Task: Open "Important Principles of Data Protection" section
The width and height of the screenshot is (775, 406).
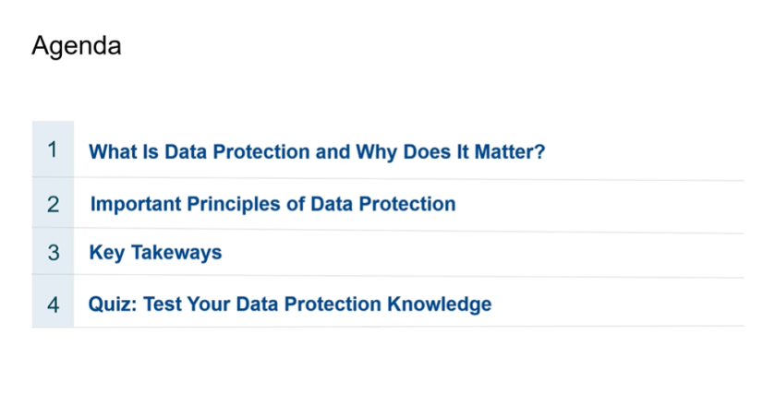Action: pyautogui.click(x=272, y=204)
